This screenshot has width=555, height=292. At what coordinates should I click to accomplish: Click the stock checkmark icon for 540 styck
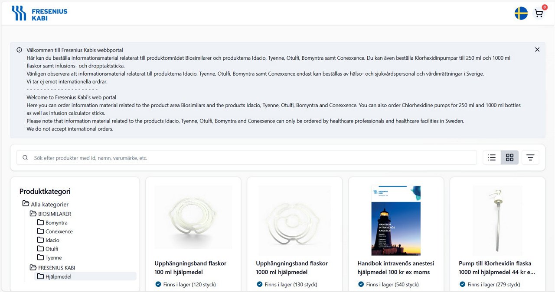click(361, 284)
